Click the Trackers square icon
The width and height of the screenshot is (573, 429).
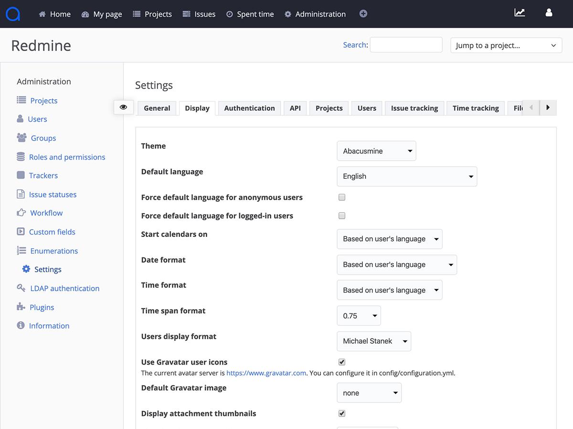[21, 175]
